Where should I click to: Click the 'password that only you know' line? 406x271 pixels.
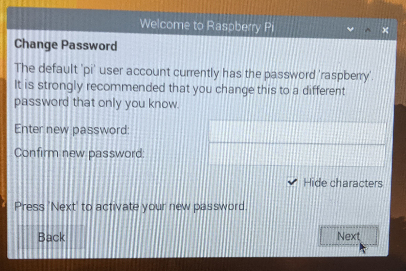coord(96,103)
